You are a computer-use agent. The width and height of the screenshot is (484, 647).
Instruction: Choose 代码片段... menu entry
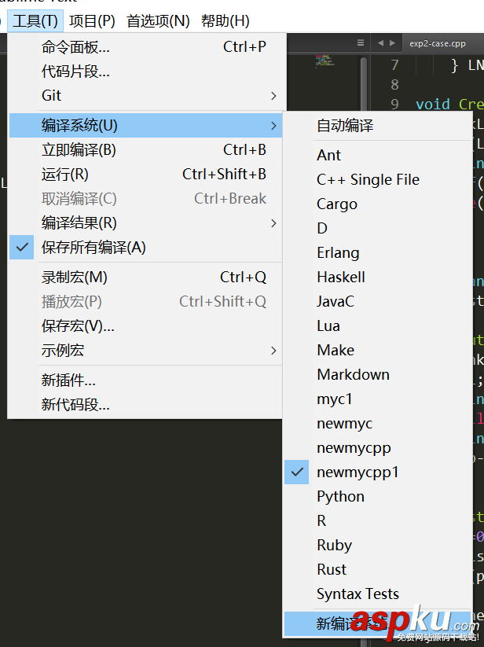tap(145, 72)
